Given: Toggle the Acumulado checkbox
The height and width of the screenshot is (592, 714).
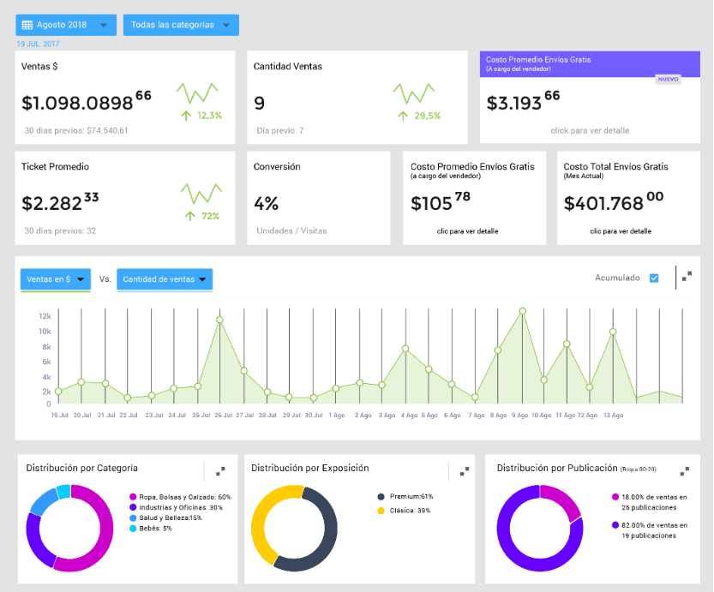Looking at the screenshot, I should click(654, 278).
